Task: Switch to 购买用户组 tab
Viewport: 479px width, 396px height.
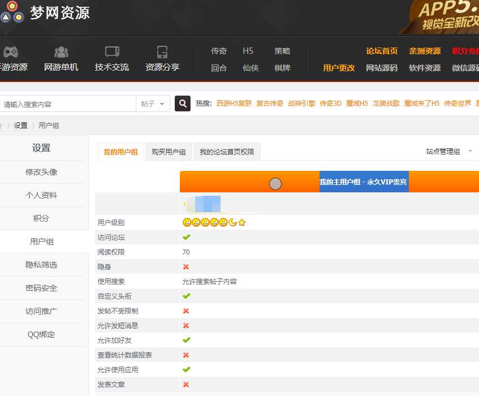Action: tap(169, 152)
